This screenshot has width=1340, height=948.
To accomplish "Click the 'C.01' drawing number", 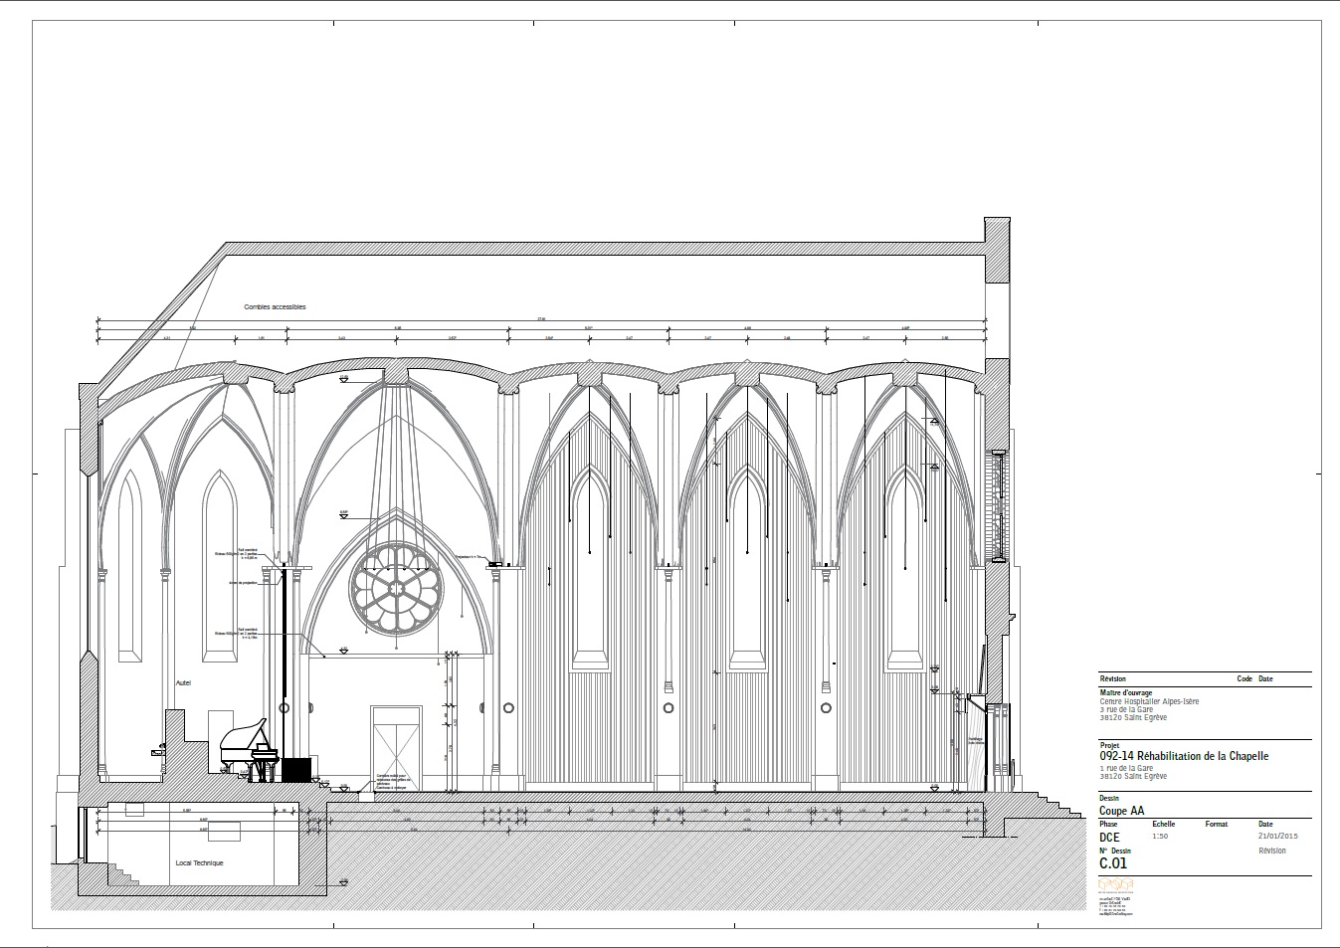I will tap(1113, 863).
